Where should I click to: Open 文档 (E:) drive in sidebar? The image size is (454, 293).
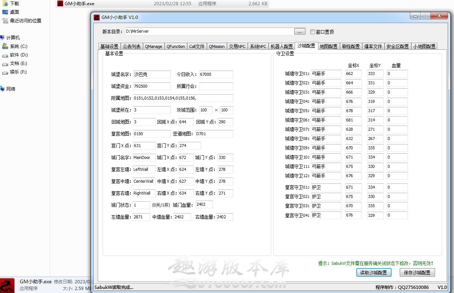click(5, 64)
